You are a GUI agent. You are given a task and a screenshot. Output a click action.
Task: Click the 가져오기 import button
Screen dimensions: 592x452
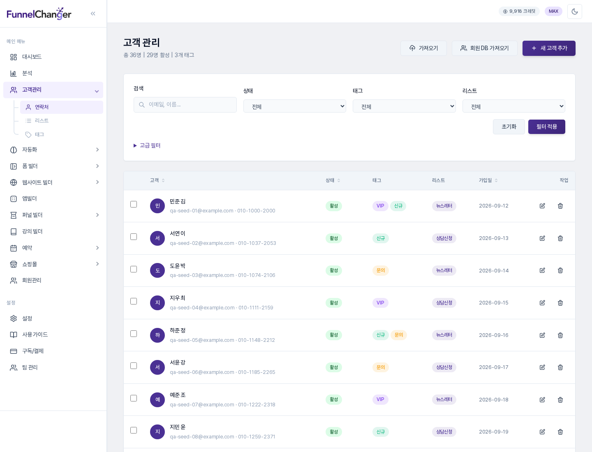(x=423, y=48)
